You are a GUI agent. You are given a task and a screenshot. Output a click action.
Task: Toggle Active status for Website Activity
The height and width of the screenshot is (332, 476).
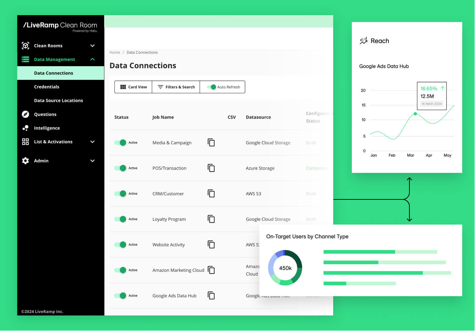pos(120,245)
